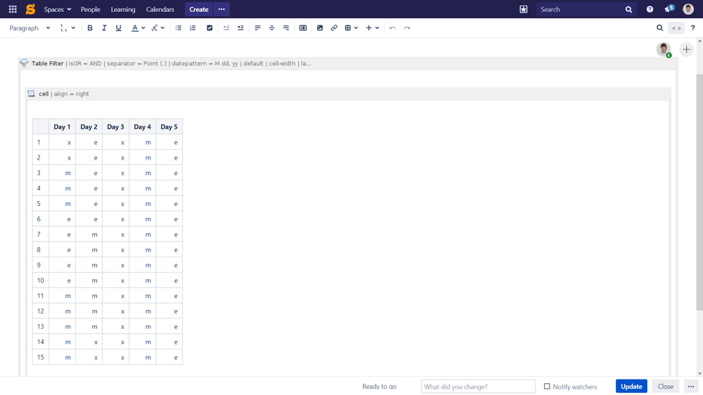Select the Day 4 column header

143,127
